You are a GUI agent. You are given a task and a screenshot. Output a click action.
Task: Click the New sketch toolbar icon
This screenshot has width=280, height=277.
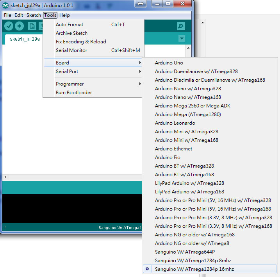point(32,26)
